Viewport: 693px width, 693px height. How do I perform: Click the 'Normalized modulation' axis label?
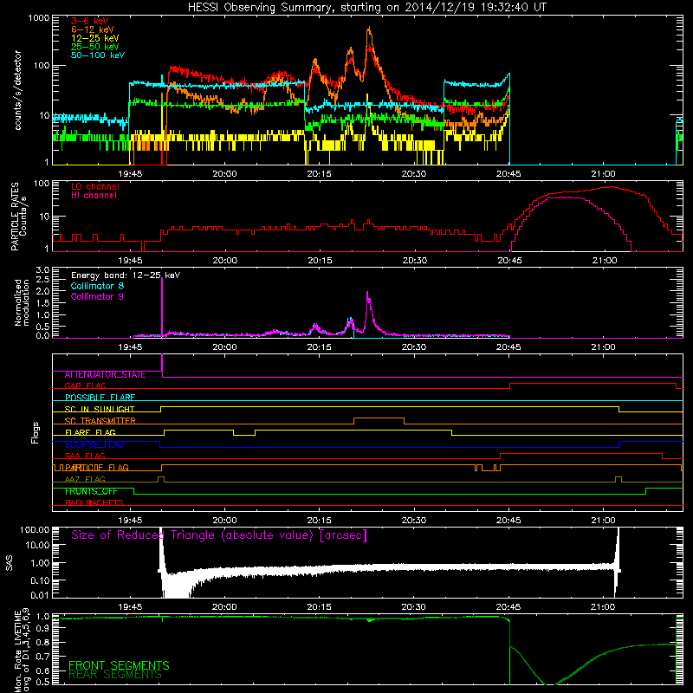22,302
